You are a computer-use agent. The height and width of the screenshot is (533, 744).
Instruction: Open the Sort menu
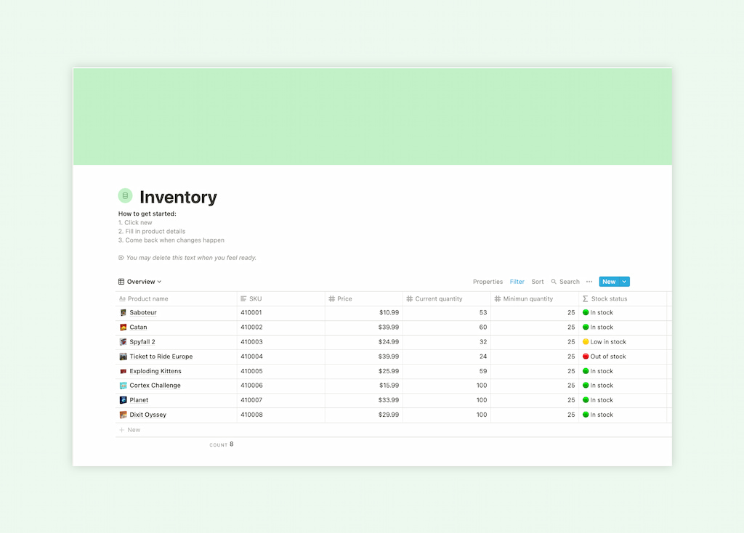[538, 281]
